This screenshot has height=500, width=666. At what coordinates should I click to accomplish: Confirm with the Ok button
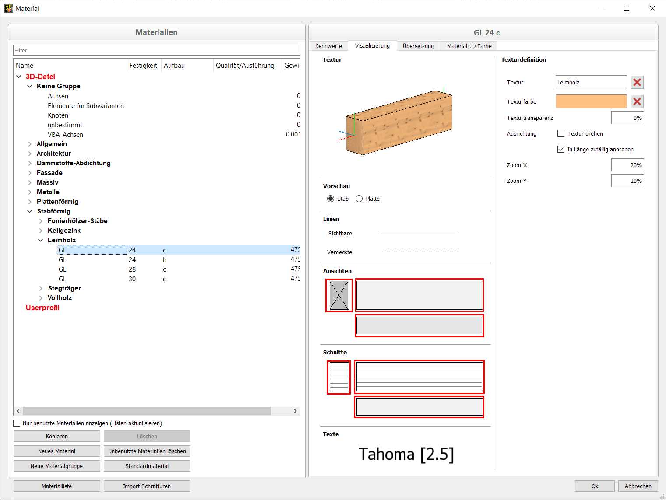click(595, 486)
